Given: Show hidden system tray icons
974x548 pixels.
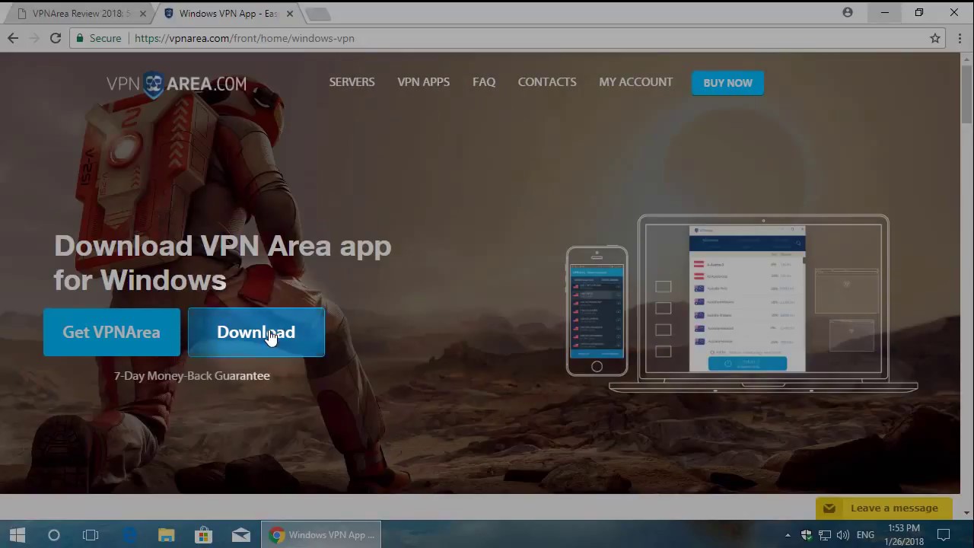Looking at the screenshot, I should (788, 535).
